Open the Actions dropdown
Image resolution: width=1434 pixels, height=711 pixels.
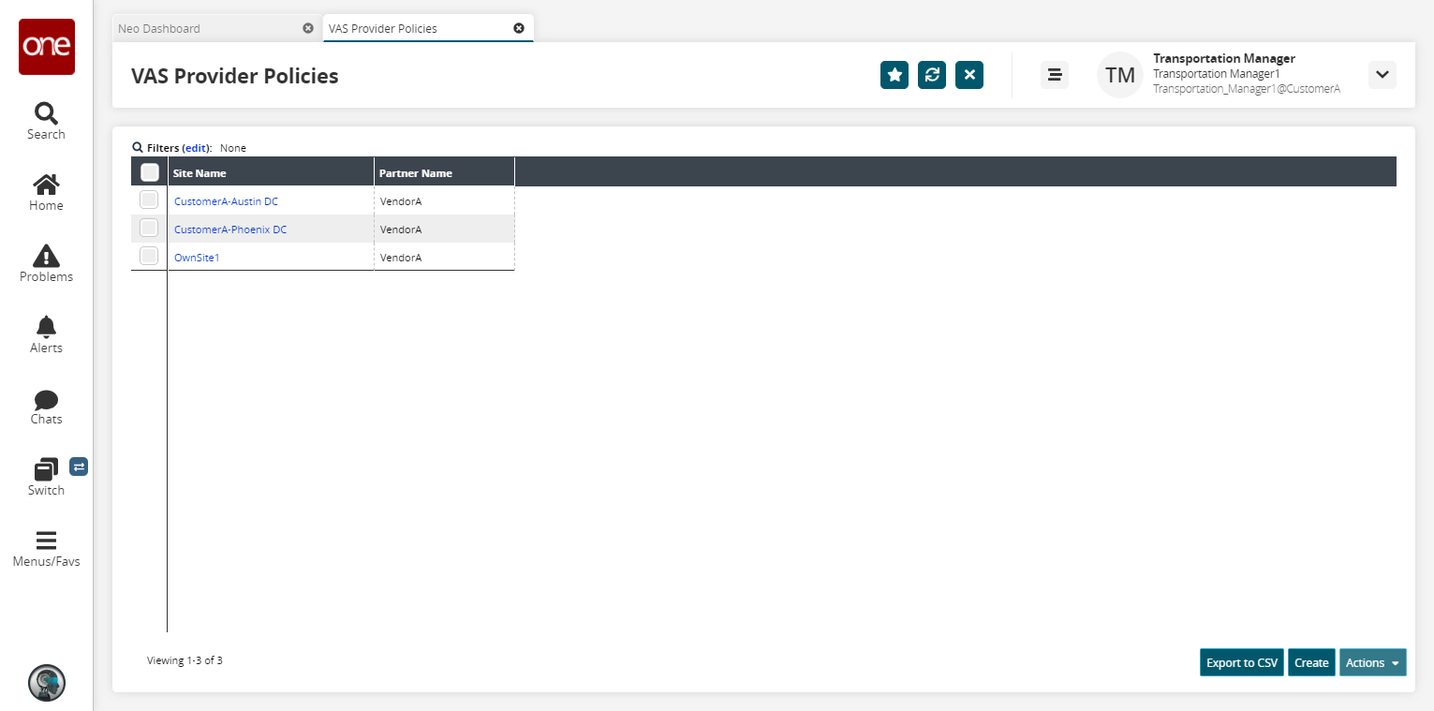(1372, 662)
